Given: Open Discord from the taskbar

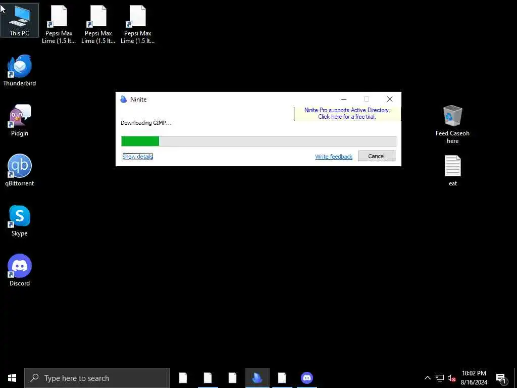Looking at the screenshot, I should (306, 378).
